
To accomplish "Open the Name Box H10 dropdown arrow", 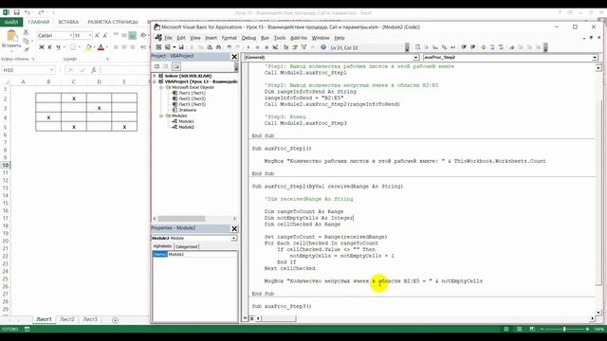I will 51,70.
